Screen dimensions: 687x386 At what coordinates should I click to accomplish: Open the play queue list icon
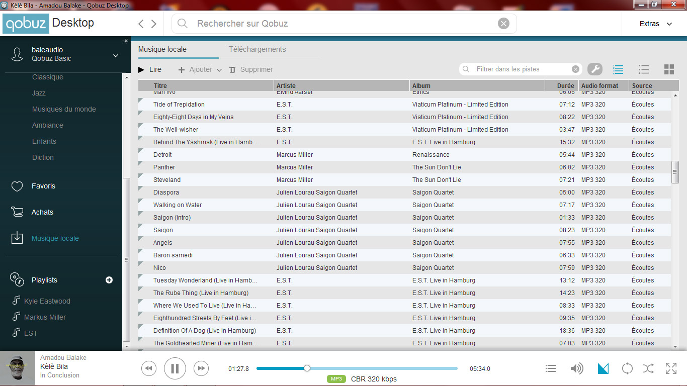pyautogui.click(x=551, y=369)
